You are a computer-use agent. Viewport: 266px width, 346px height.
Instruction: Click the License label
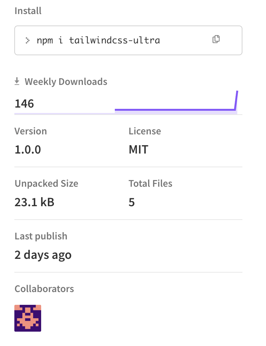click(145, 131)
